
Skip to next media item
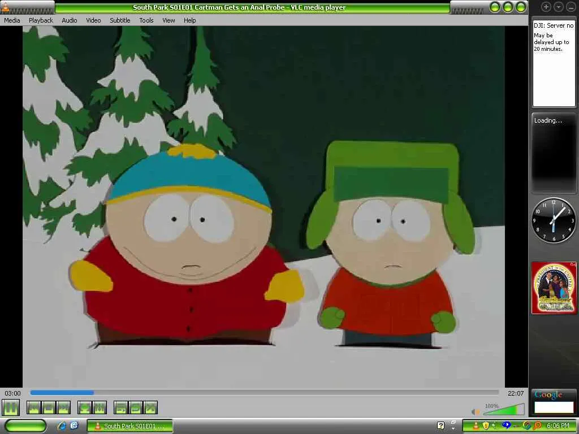click(63, 408)
